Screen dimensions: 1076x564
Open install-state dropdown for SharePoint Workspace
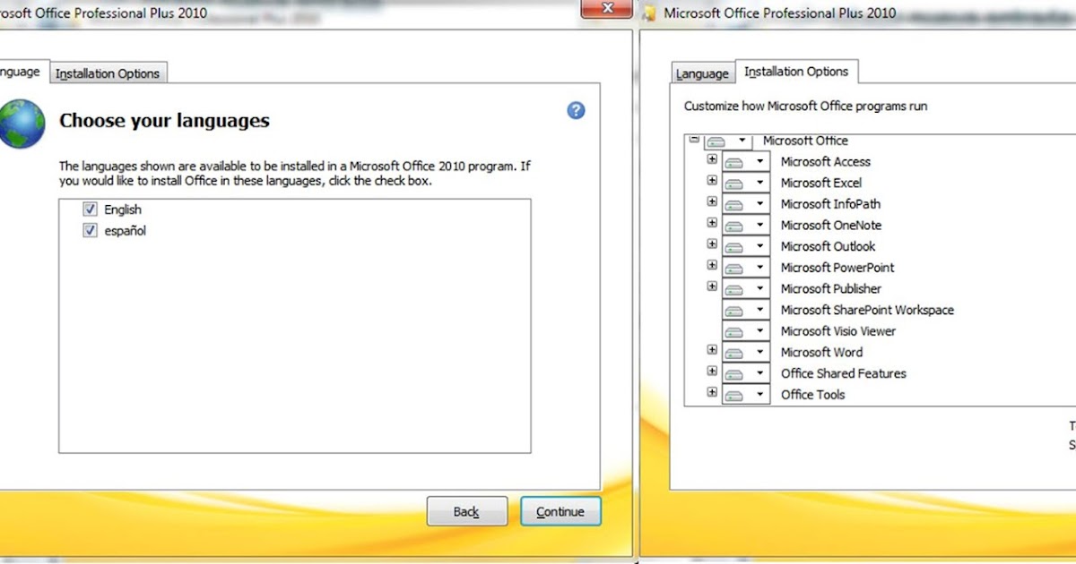pos(746,310)
